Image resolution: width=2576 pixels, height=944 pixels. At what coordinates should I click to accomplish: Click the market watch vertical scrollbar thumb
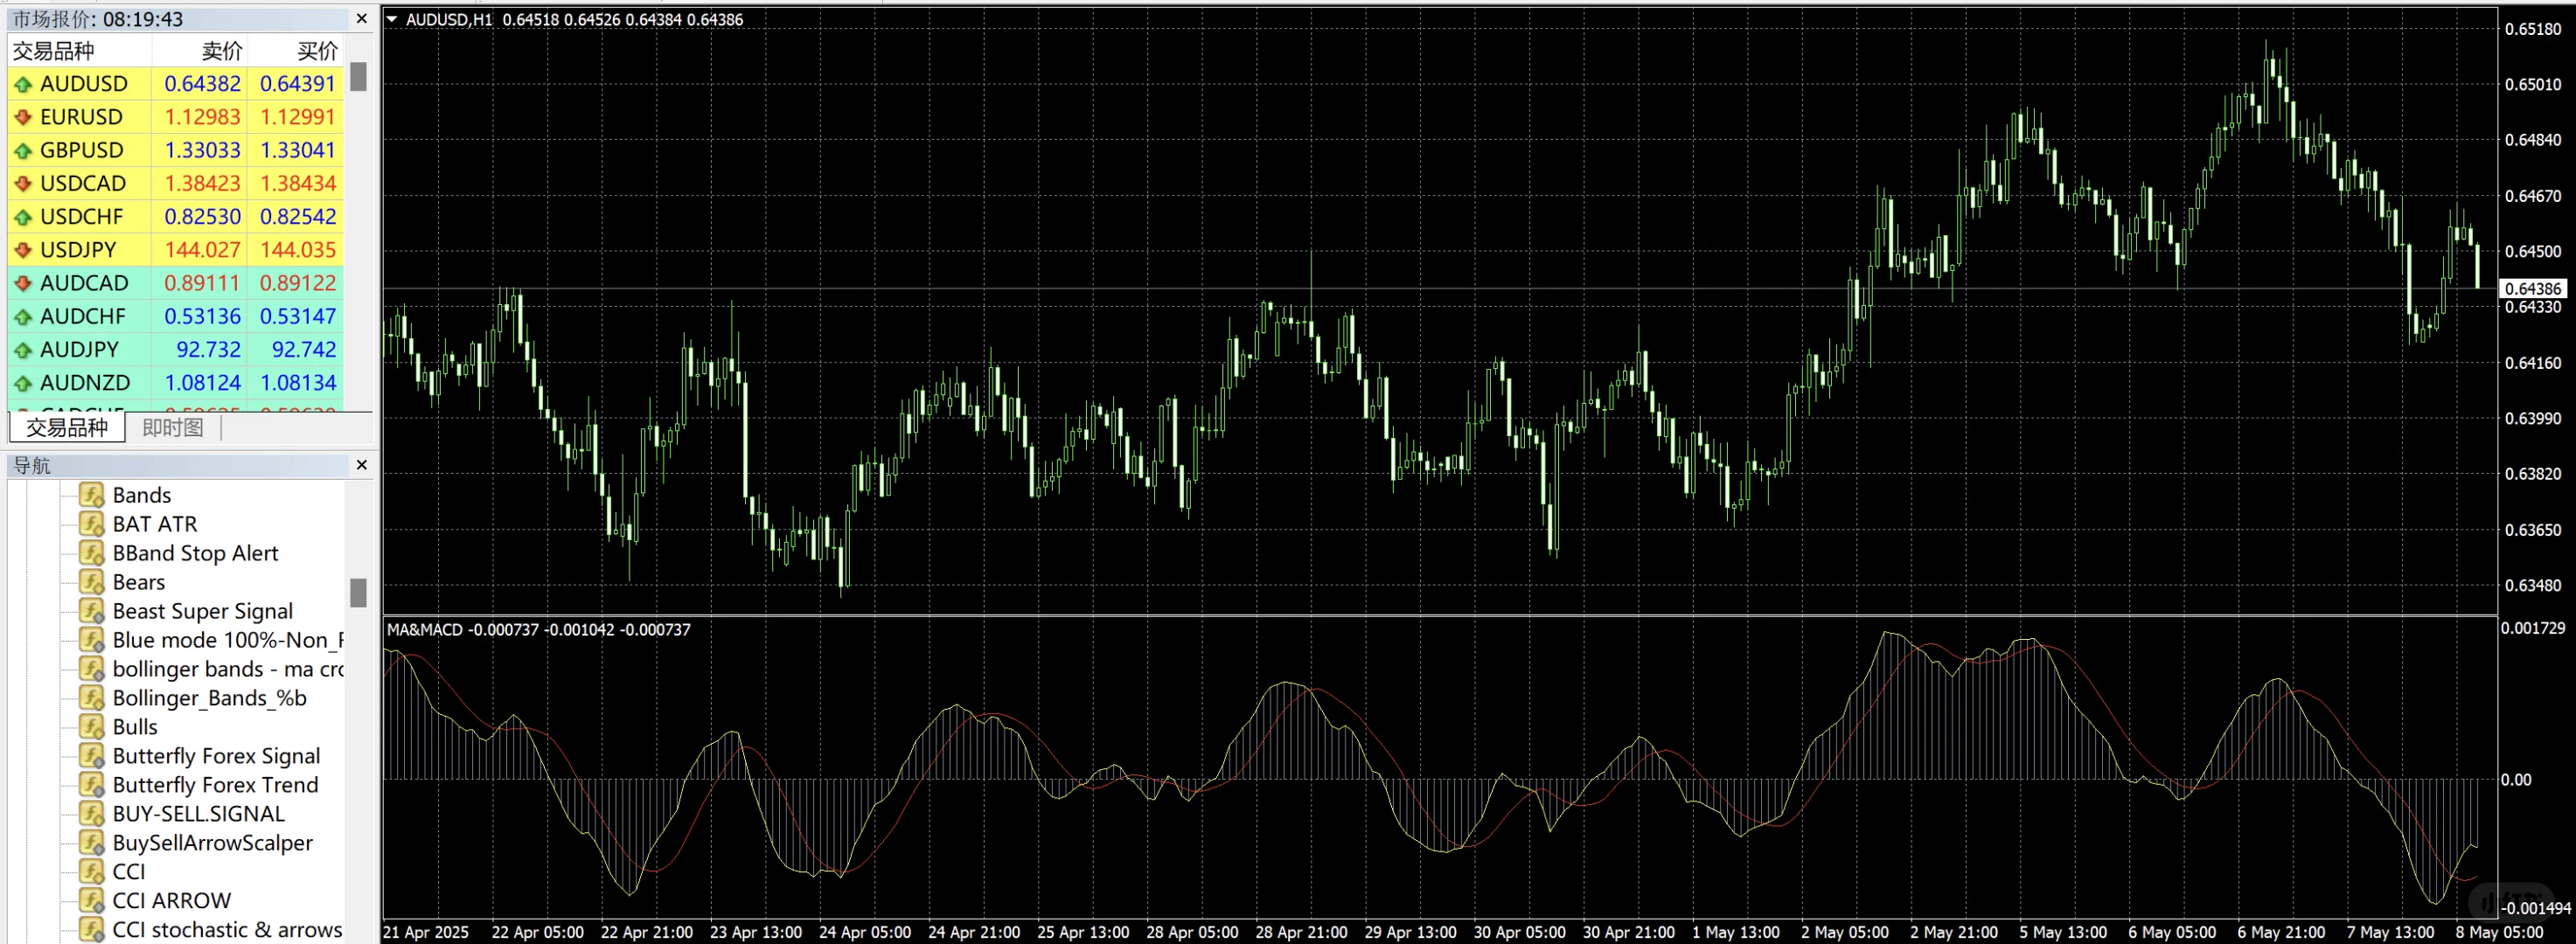pos(358,77)
